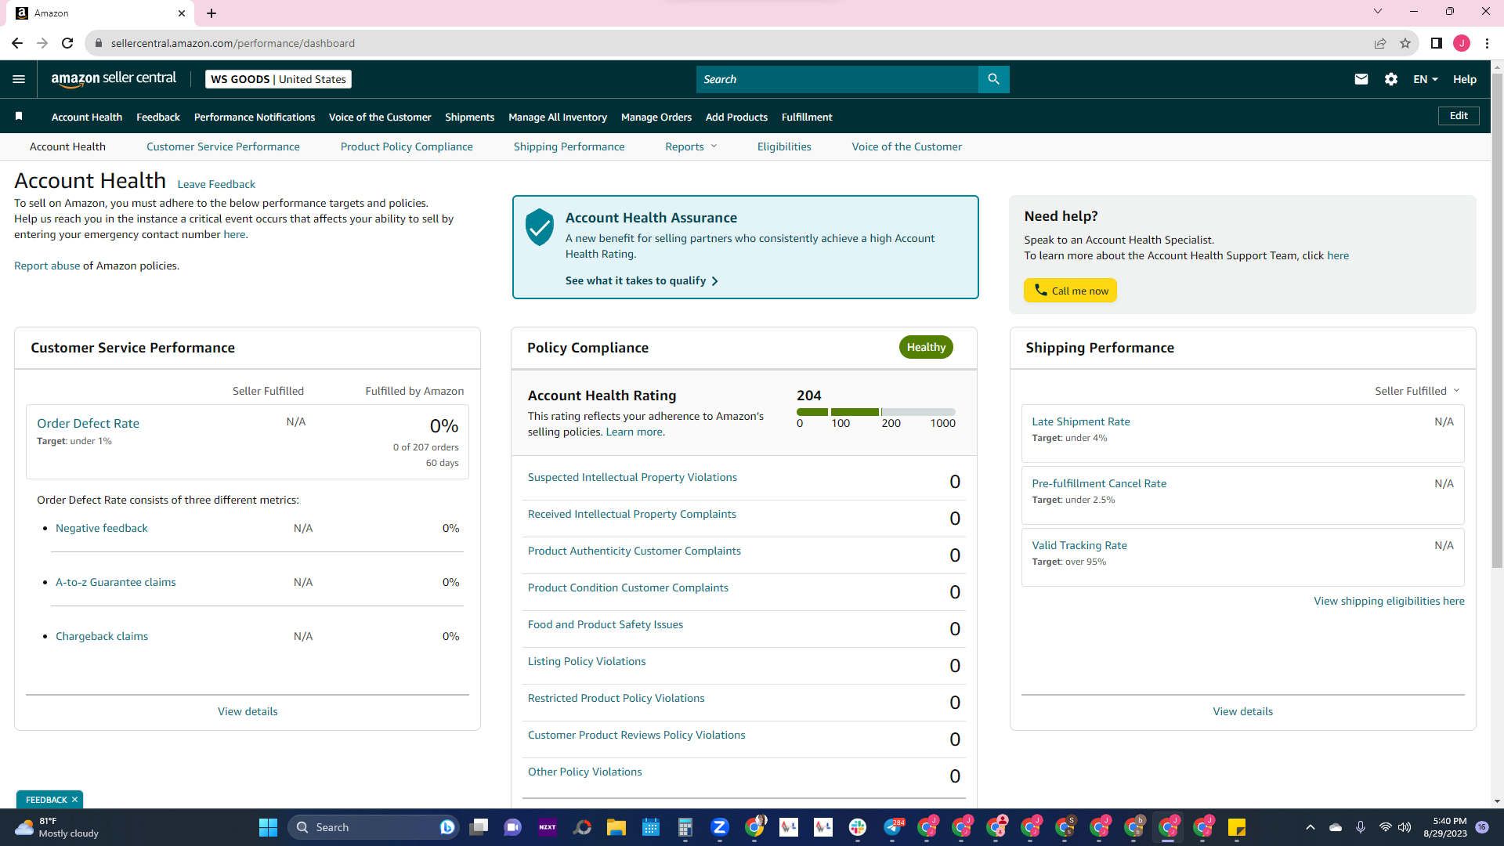Expand the Reports dropdown menu
This screenshot has height=846, width=1504.
coord(691,146)
